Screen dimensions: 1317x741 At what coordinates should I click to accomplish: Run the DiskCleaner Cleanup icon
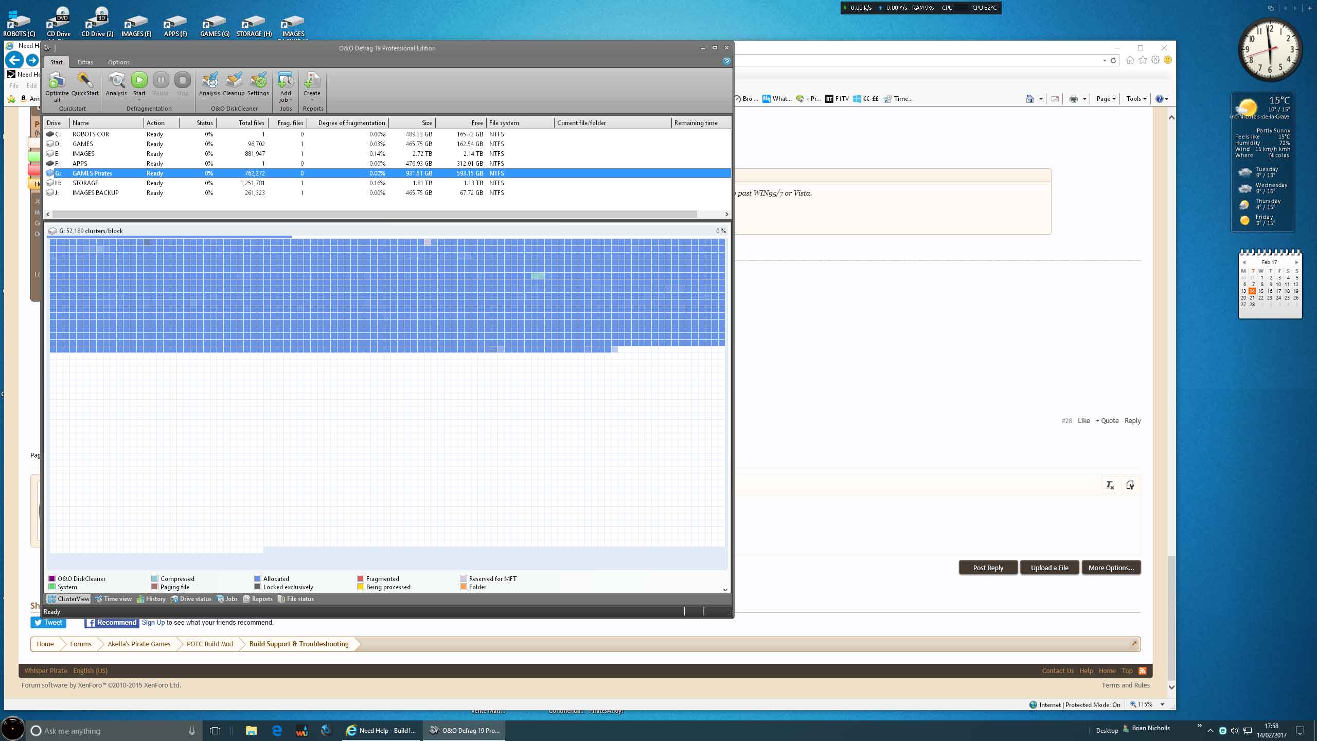(x=234, y=80)
